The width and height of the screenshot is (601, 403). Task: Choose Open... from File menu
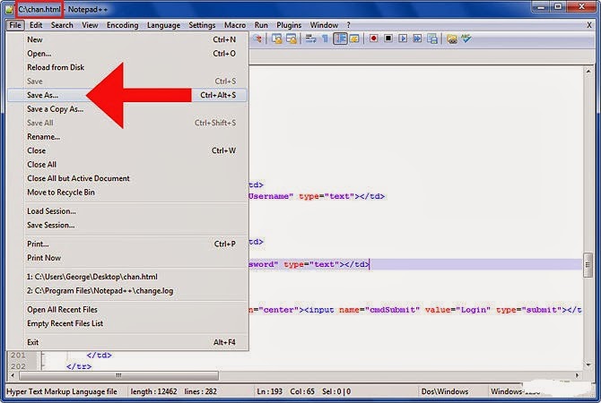126,54
